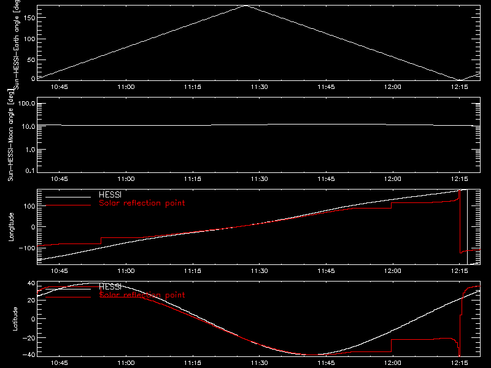Screen dimensions: 491x368
Task: Click 11:45 time label under Latitude plot
Action: [x=326, y=362]
